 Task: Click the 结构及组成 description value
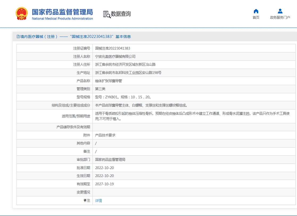141,105
